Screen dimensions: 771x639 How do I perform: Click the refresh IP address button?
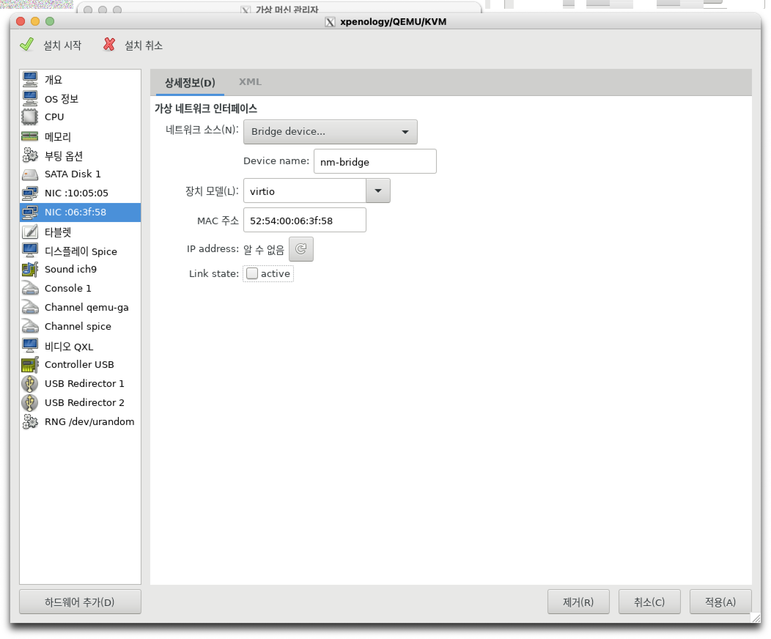[x=301, y=249]
